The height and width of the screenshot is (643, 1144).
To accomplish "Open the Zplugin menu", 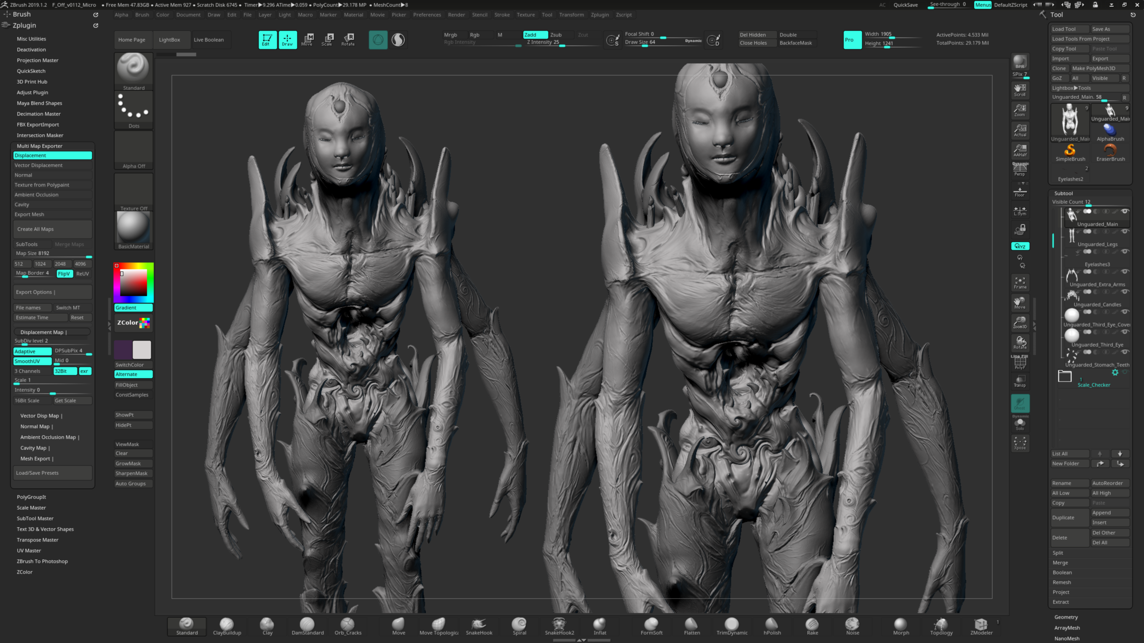I will [600, 15].
